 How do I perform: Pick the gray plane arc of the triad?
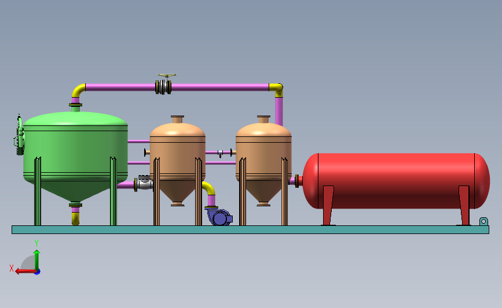coord(28,263)
